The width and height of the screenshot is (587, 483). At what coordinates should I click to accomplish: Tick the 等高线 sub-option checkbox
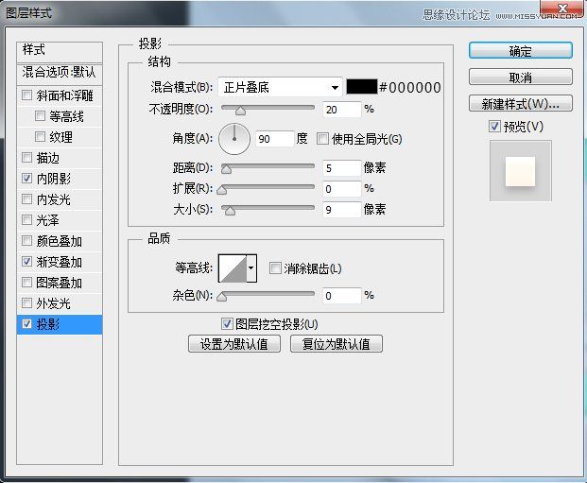tap(40, 115)
